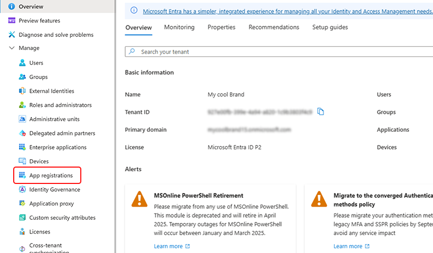The height and width of the screenshot is (253, 433).
Task: Select Users in the Manage menu
Action: tap(36, 63)
